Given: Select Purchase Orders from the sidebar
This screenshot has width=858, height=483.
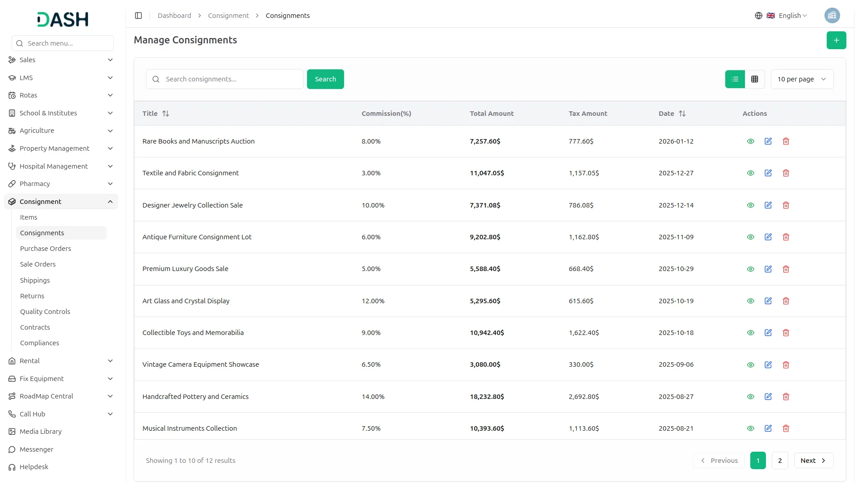Looking at the screenshot, I should [46, 248].
